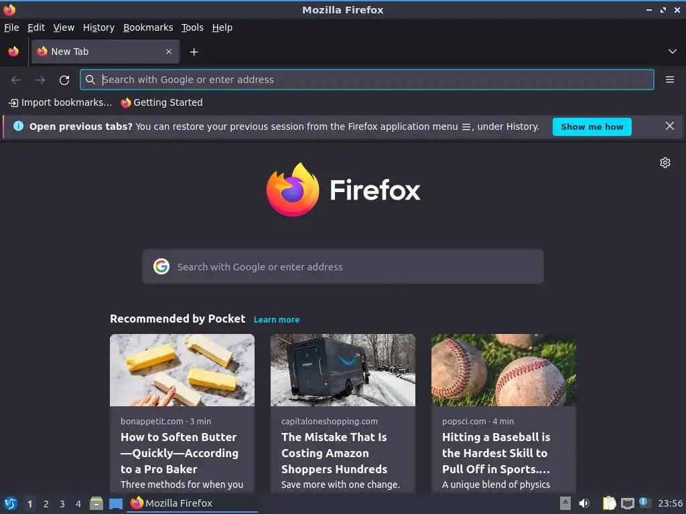Open the Bookmarks menu

(x=148, y=27)
